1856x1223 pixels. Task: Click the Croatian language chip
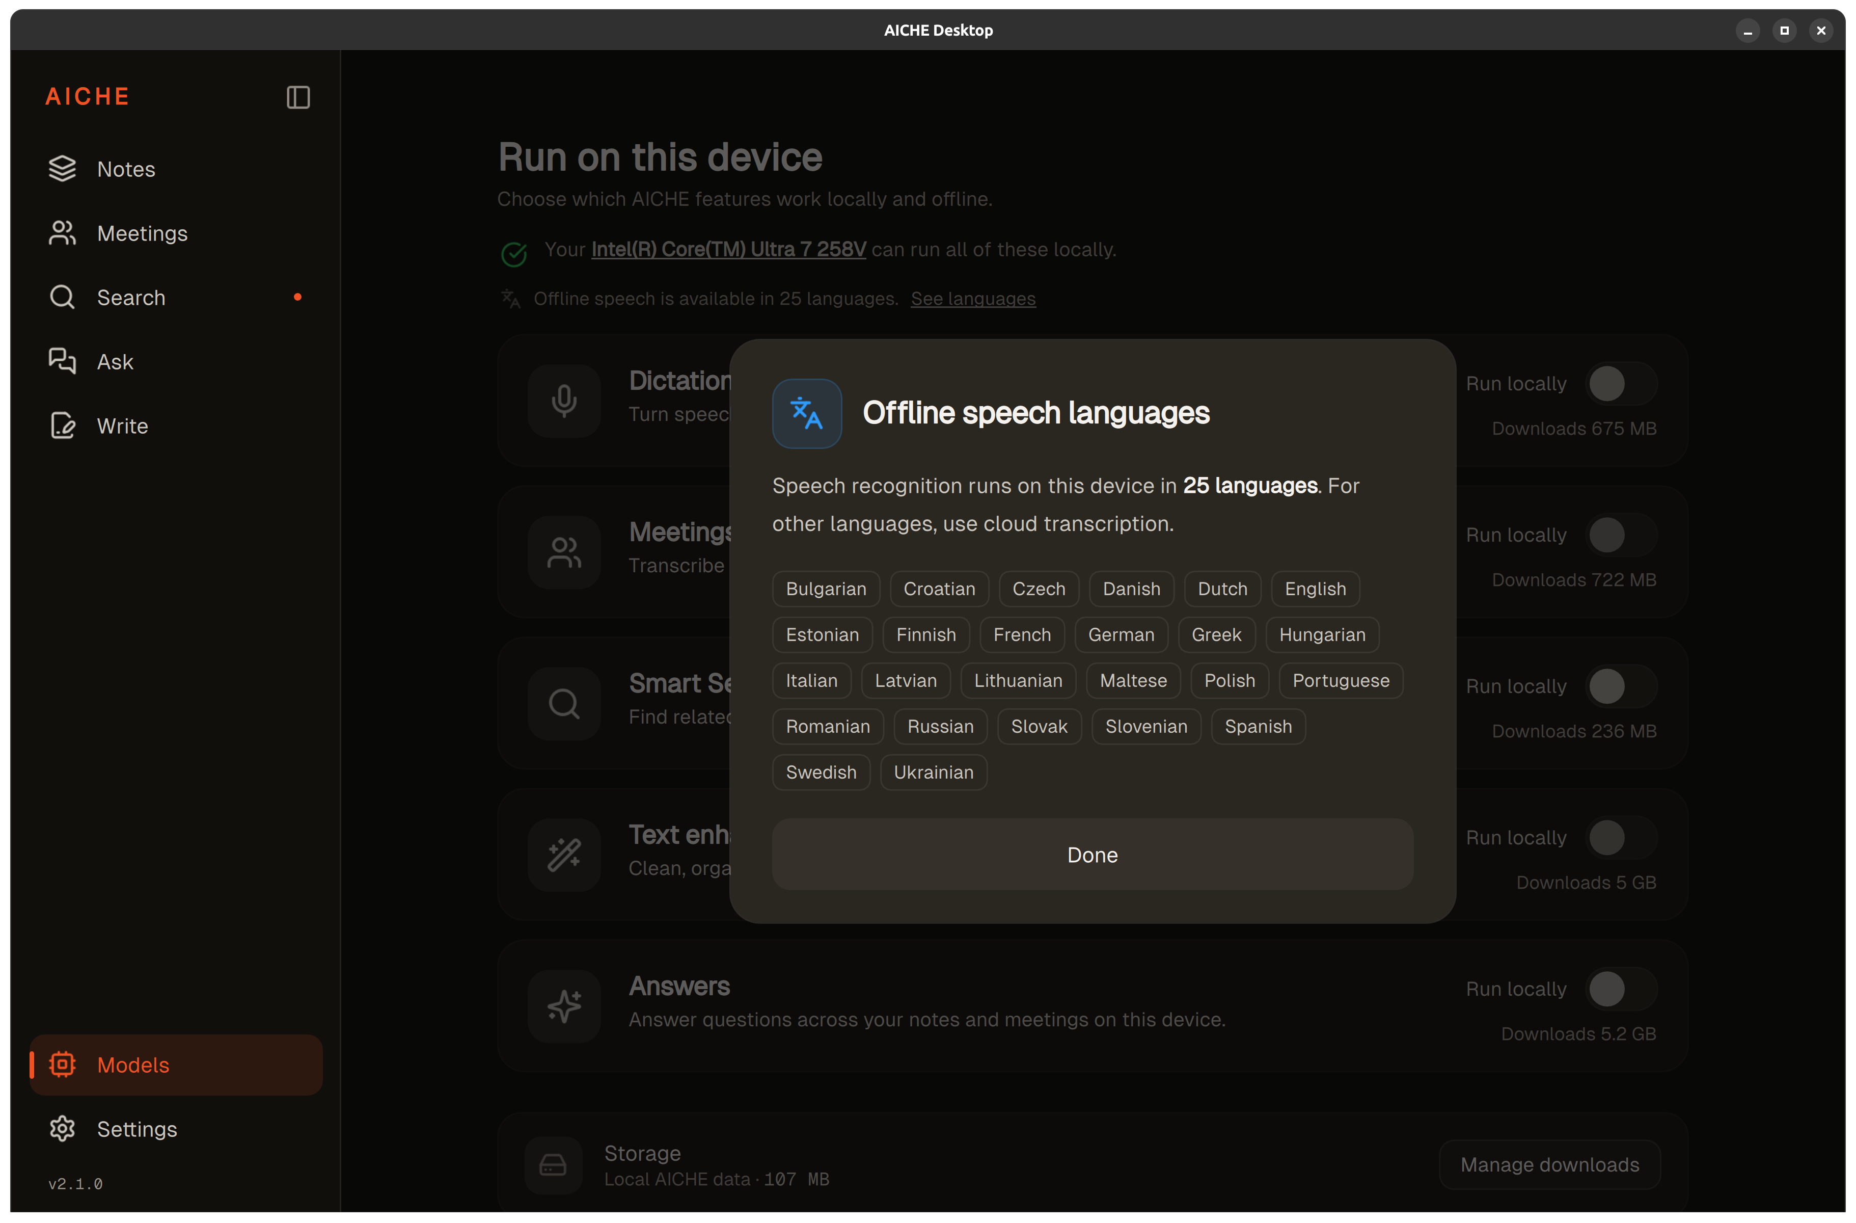939,589
